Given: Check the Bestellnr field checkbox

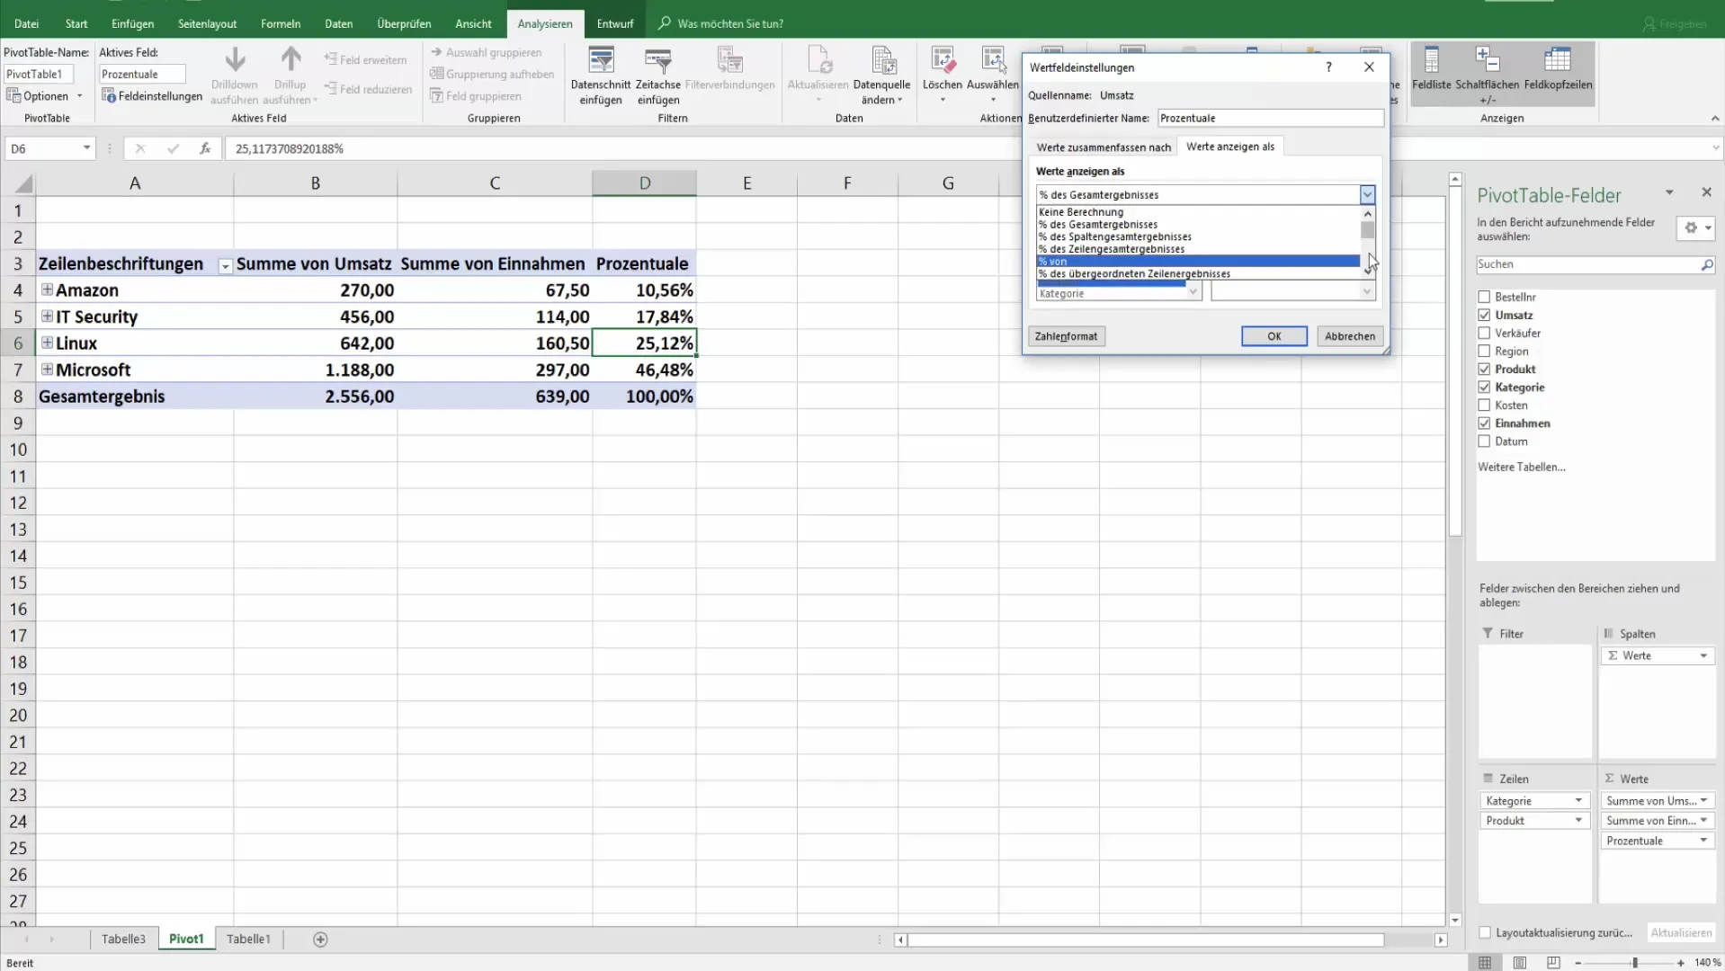Looking at the screenshot, I should tap(1484, 297).
